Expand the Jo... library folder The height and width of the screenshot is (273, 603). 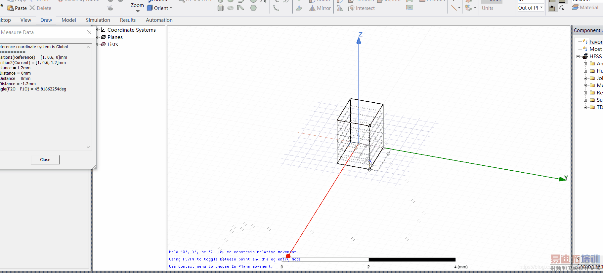click(585, 78)
